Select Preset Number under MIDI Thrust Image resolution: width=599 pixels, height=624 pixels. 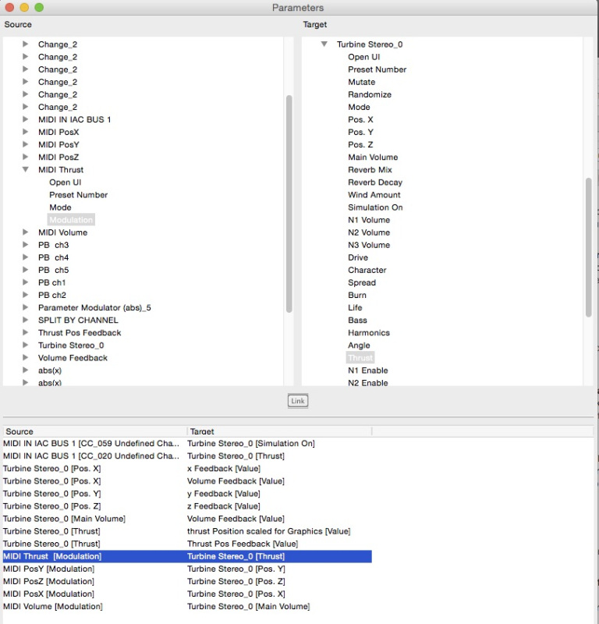click(78, 195)
